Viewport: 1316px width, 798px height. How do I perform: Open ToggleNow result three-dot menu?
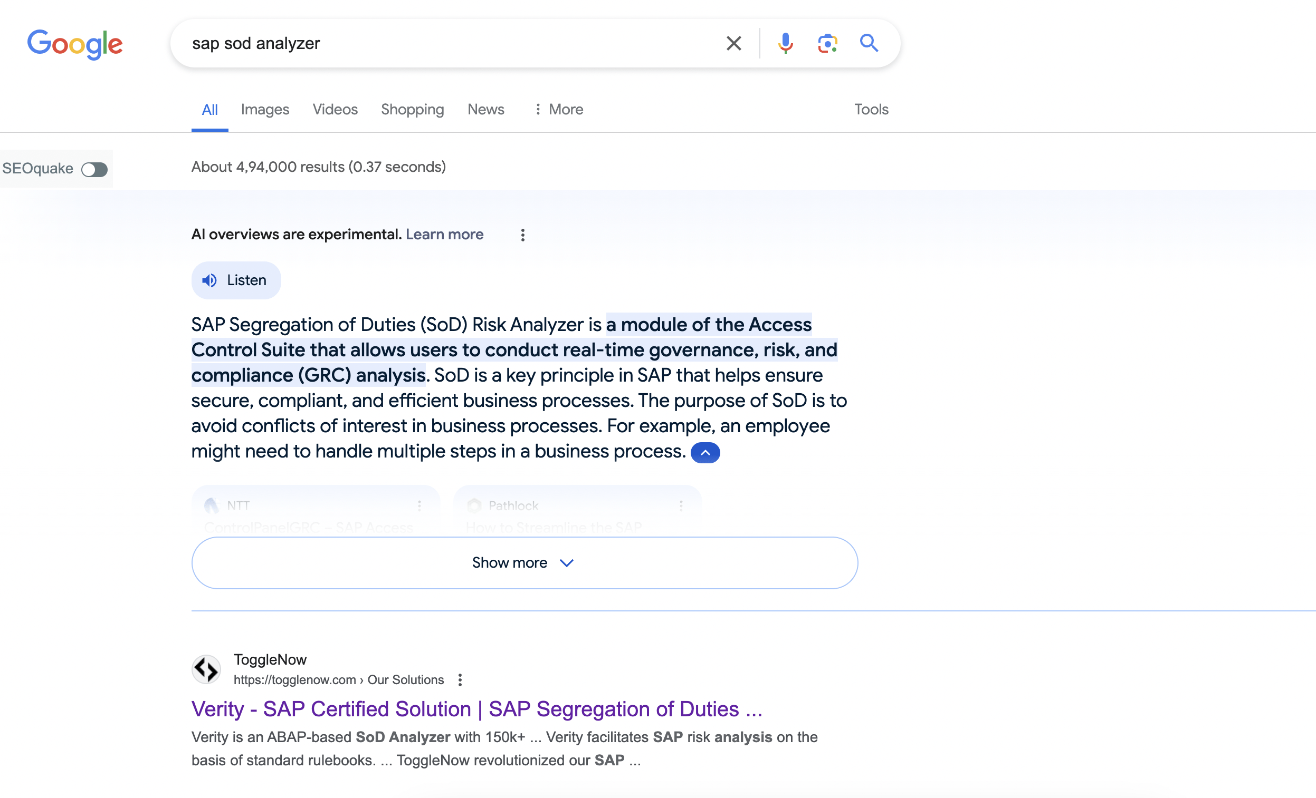coord(460,679)
